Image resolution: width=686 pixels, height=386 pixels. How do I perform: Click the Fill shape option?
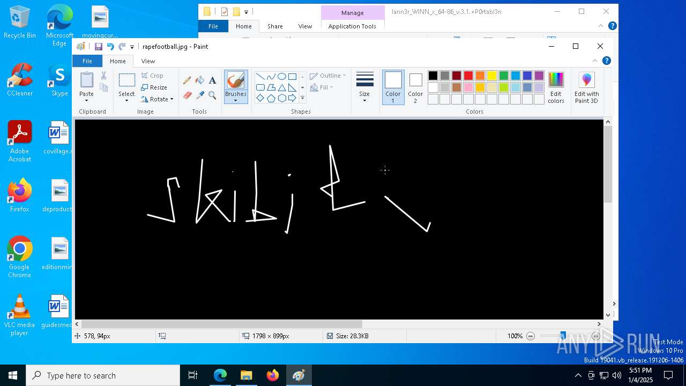click(x=322, y=87)
